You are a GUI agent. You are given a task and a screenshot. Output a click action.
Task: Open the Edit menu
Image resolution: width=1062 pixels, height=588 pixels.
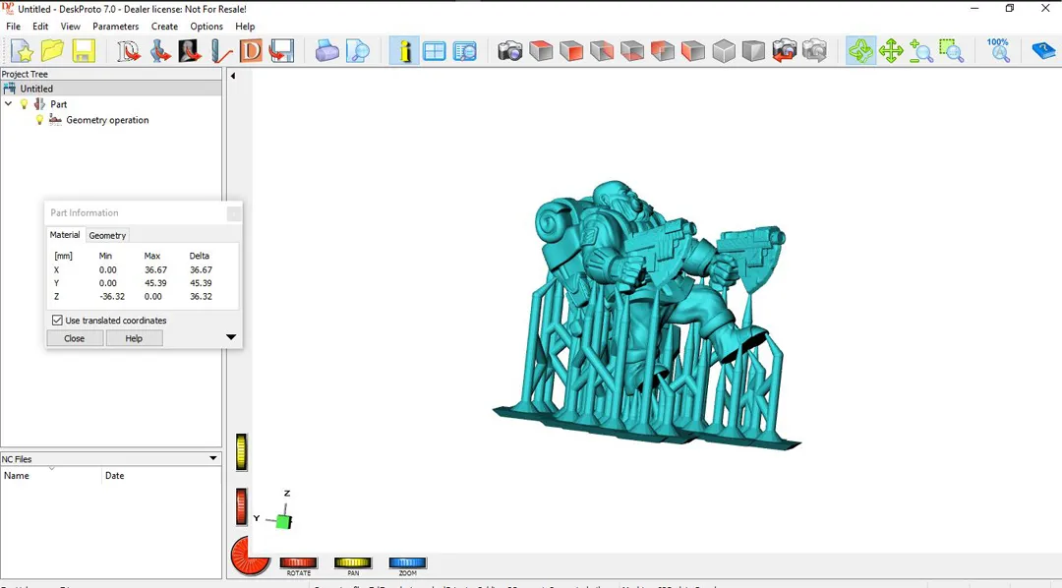[40, 27]
